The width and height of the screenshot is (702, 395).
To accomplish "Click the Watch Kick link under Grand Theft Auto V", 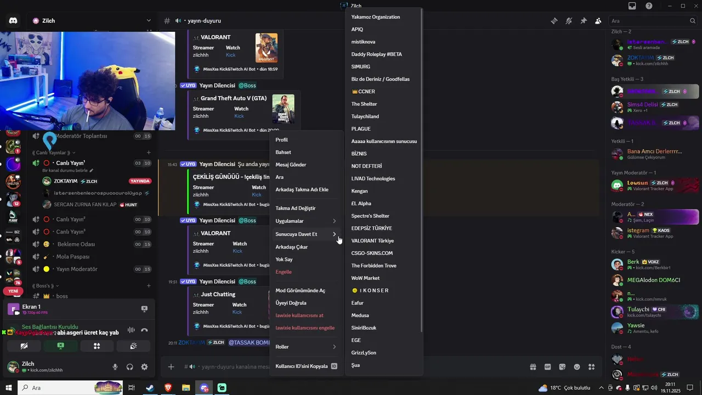I will tap(239, 116).
